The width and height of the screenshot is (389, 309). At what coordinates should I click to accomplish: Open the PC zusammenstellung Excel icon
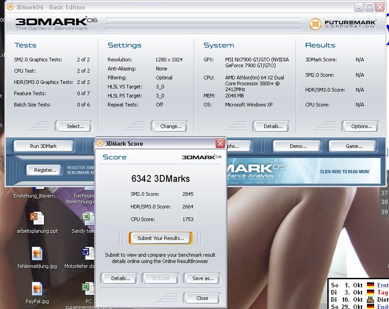(88, 289)
